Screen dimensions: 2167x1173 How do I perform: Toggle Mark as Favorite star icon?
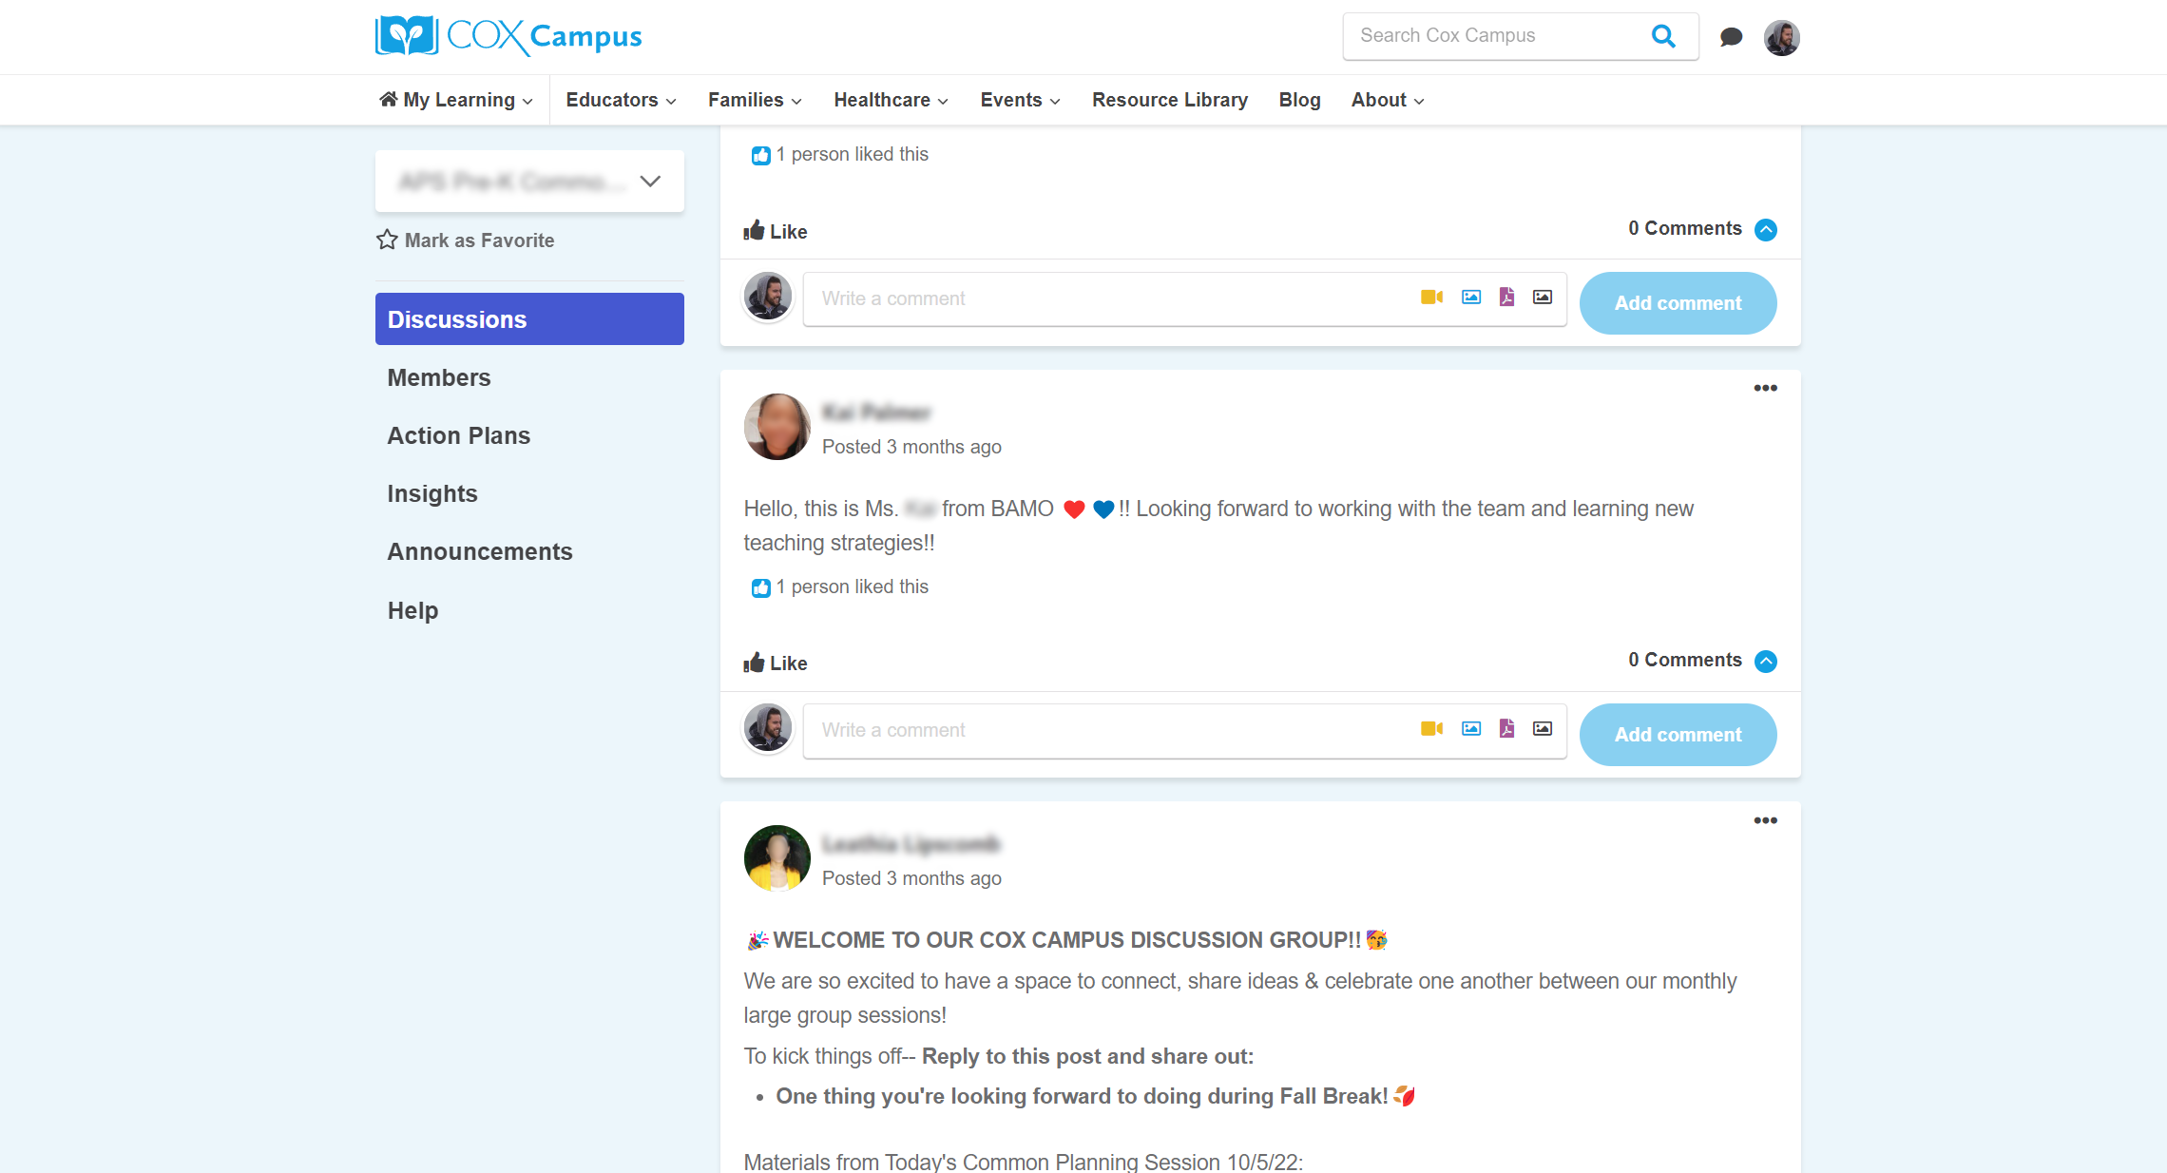pyautogui.click(x=386, y=240)
